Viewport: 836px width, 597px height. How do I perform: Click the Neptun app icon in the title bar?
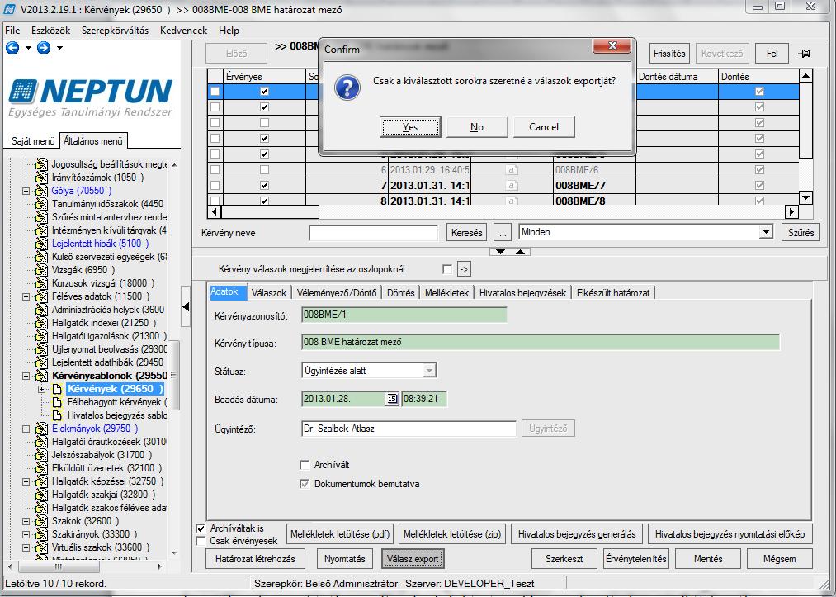tap(10, 9)
